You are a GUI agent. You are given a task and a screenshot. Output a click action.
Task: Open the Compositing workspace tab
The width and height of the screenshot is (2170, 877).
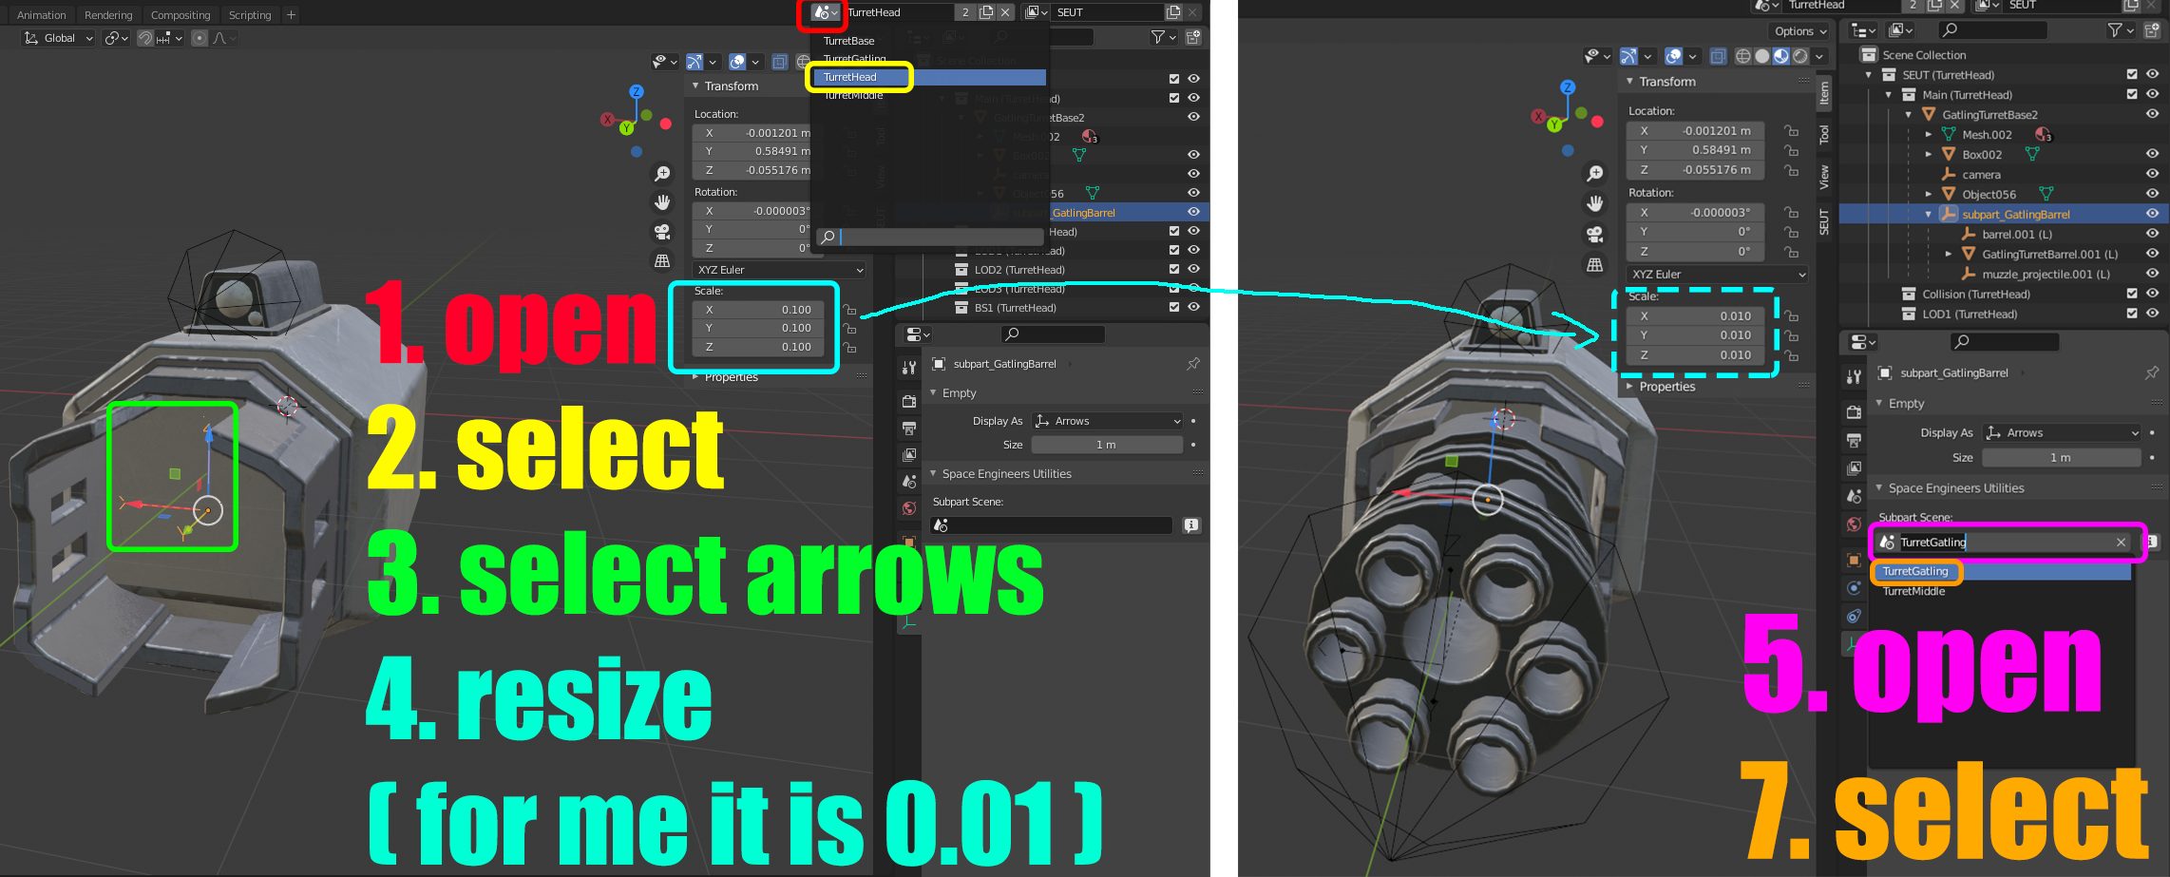point(181,15)
